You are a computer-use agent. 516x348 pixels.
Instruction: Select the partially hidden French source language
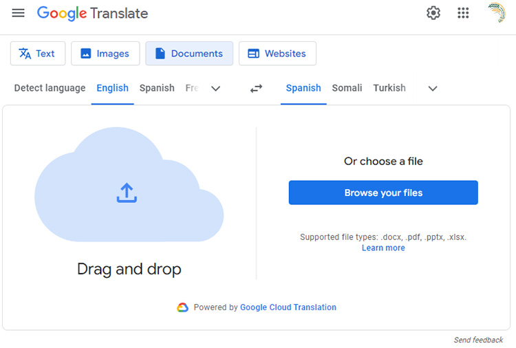click(192, 88)
